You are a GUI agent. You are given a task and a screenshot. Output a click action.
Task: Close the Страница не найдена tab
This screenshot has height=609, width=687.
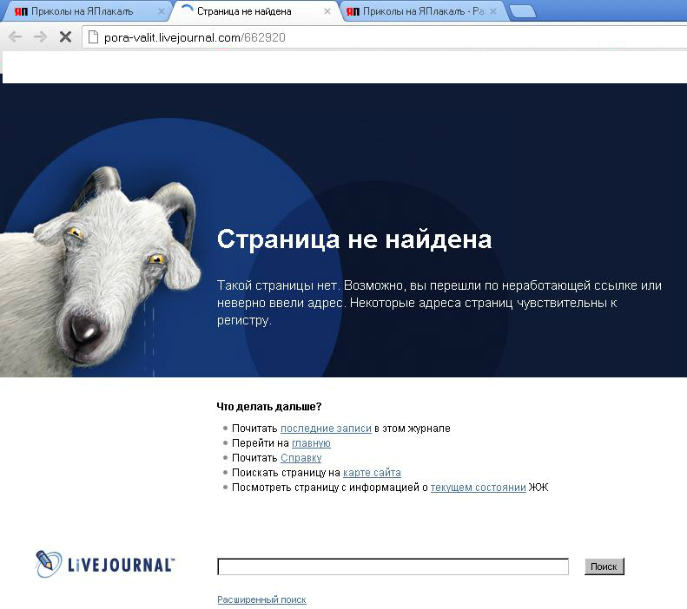coord(327,12)
